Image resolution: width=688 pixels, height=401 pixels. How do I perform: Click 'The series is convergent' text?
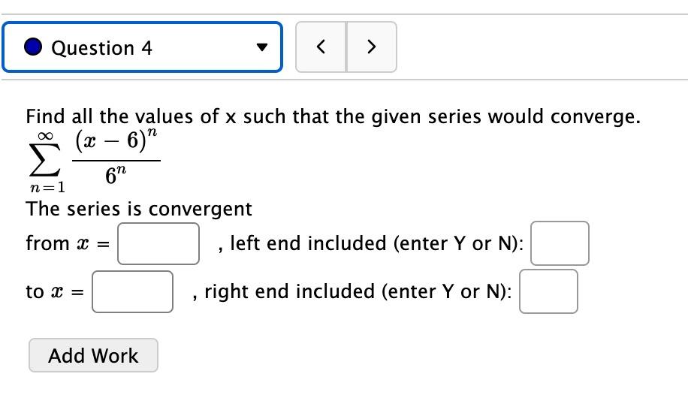[x=139, y=208]
